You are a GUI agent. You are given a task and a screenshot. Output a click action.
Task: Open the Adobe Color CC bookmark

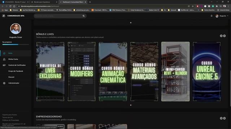click(x=153, y=10)
